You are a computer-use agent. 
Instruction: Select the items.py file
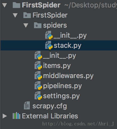click(x=57, y=66)
